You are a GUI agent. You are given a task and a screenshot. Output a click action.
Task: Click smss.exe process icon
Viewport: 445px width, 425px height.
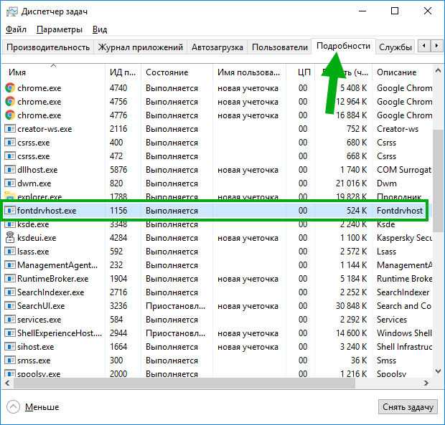(10, 360)
